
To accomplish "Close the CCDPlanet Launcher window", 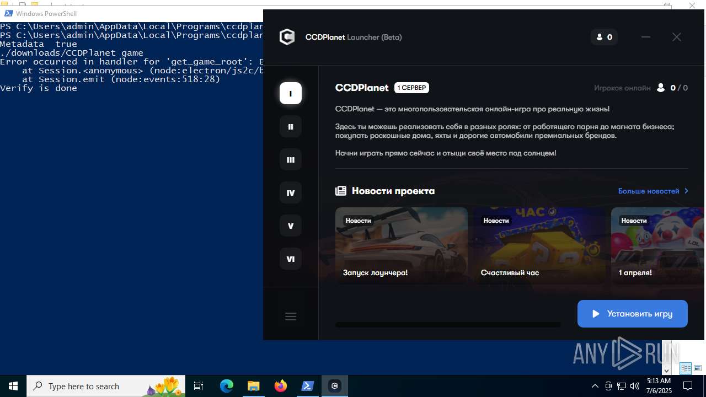I will click(x=677, y=37).
